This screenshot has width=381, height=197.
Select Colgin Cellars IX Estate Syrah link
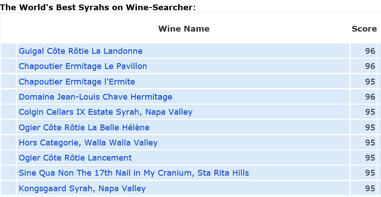click(x=105, y=112)
